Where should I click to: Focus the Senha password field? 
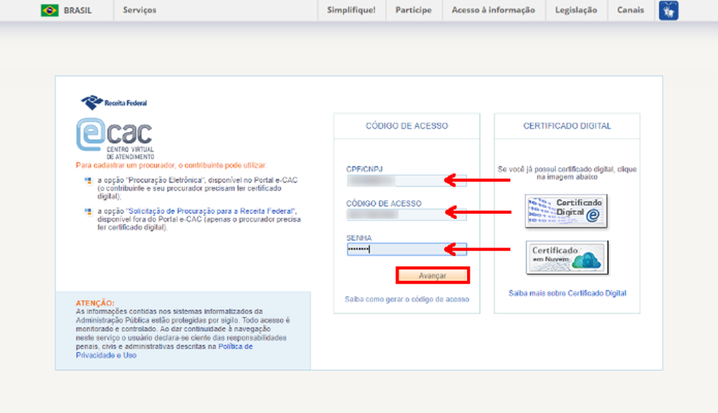[406, 249]
